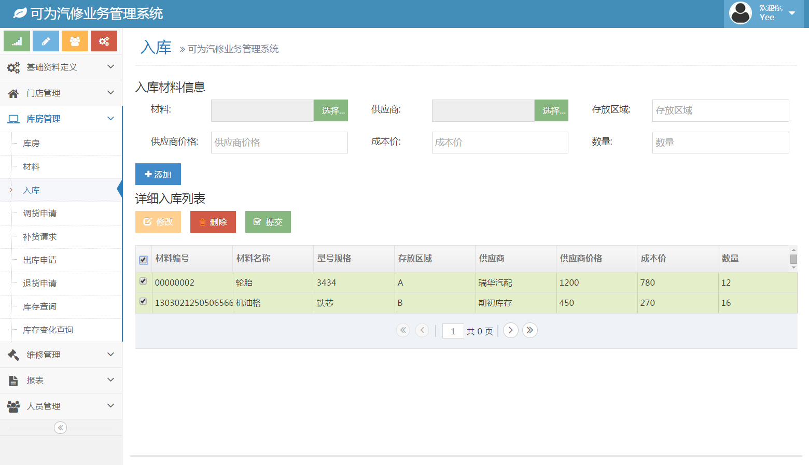809x465 pixels.
Task: Click the table's vertical scrollbar handle
Action: [x=793, y=259]
